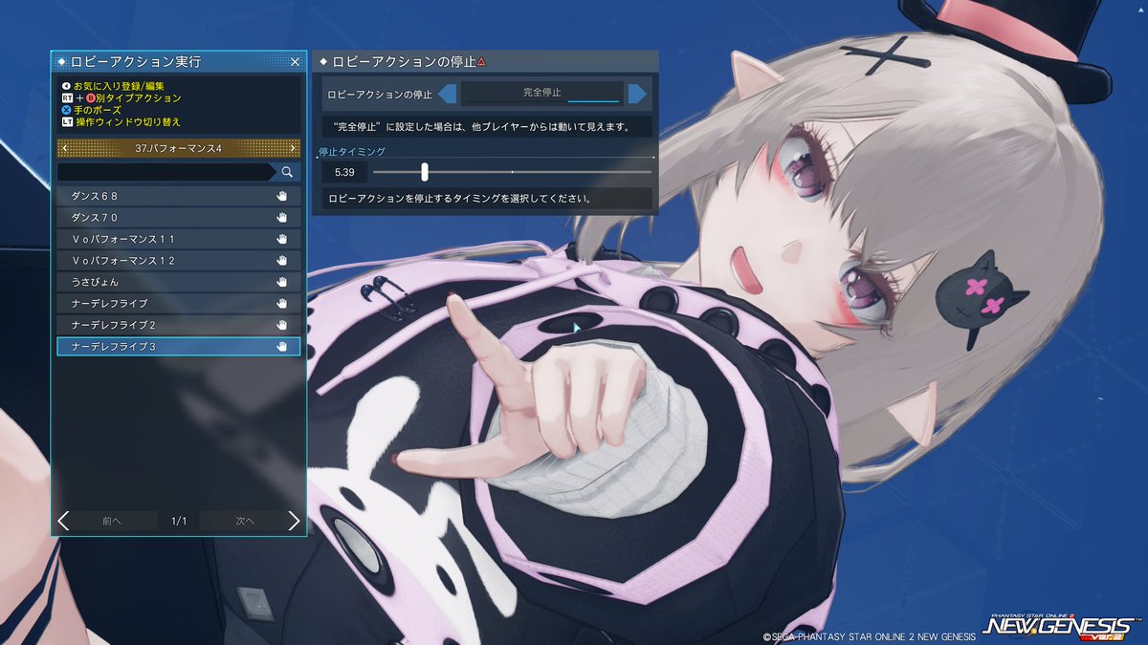Click hand icon on ナーデレフライブ３ row
Screen dimensions: 1148x645
pos(282,346)
